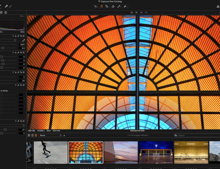Open the Name sort order dropdown

pos(50,136)
